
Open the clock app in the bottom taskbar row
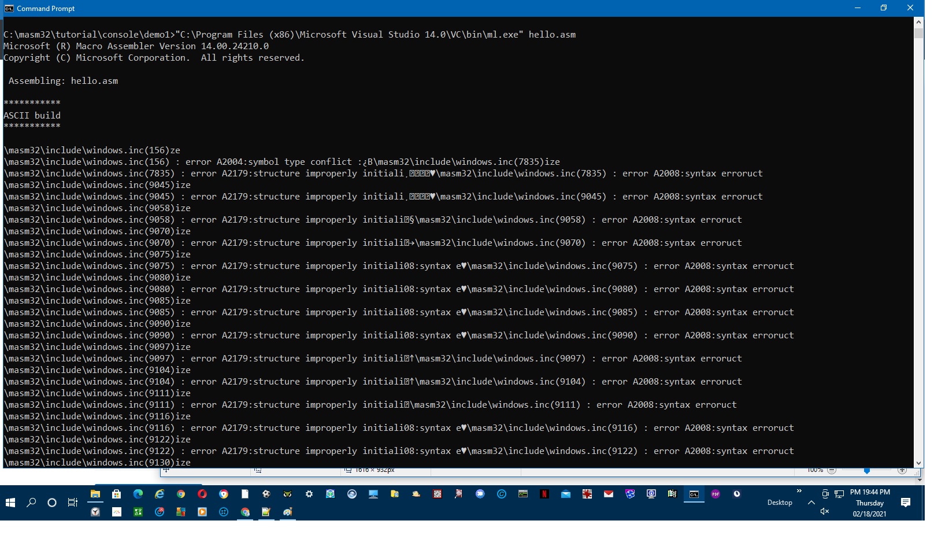95,512
